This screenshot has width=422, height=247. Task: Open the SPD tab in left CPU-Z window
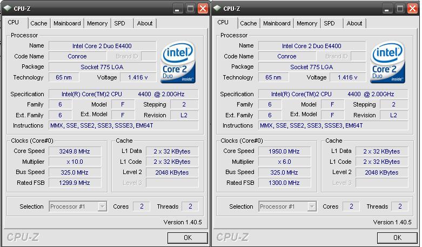coord(119,23)
